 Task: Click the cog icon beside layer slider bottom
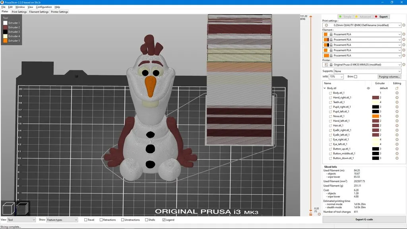319,214
